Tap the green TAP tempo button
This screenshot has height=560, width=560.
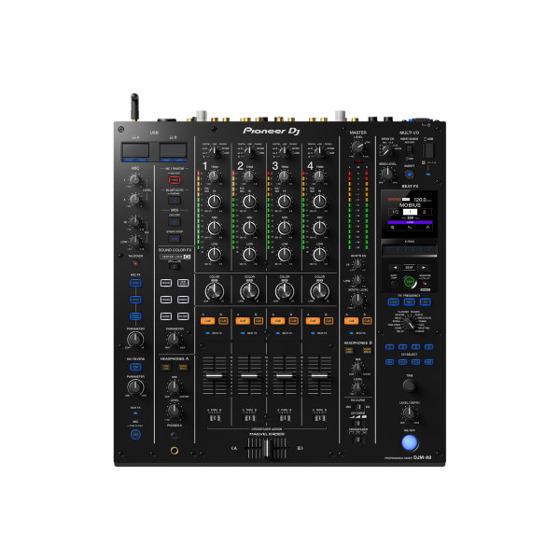[410, 282]
